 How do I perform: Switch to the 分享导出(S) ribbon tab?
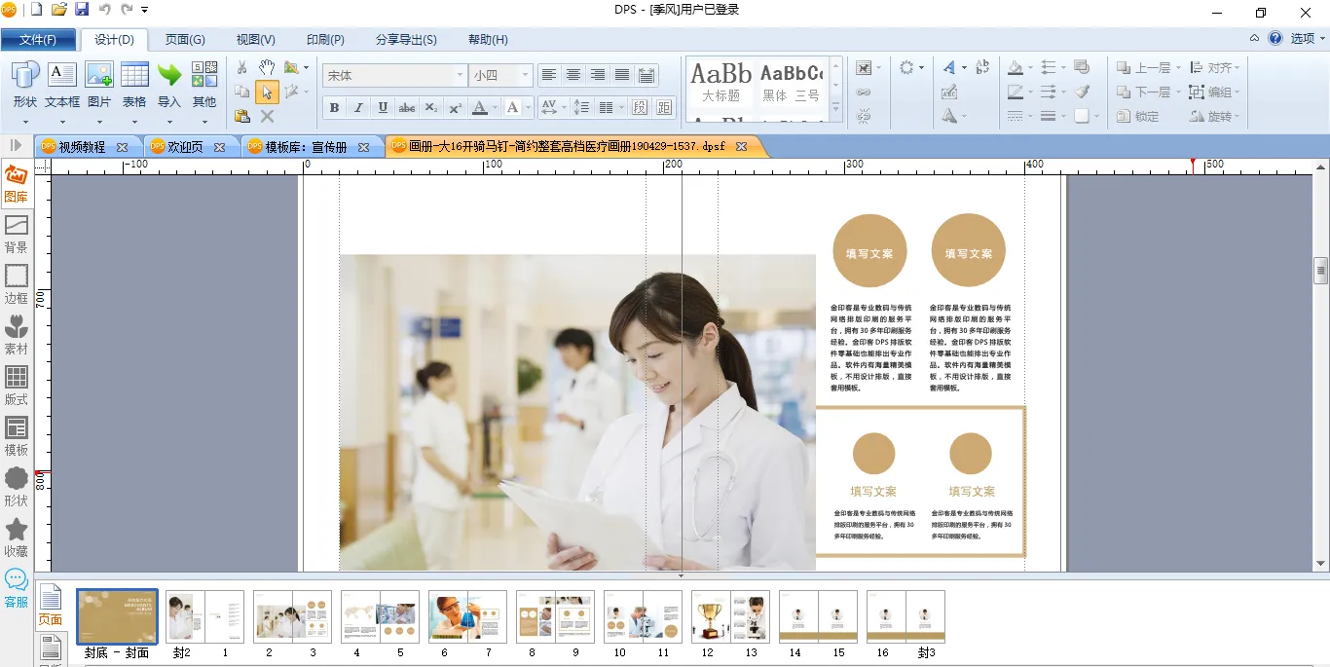(x=406, y=40)
